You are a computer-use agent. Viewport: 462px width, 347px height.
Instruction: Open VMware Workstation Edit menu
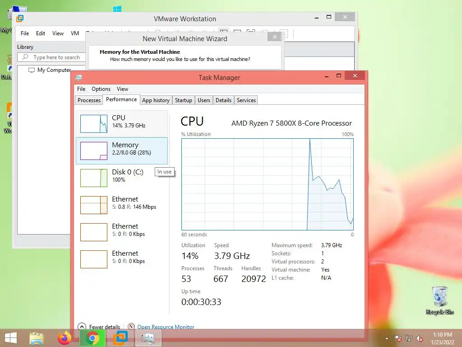tap(40, 33)
